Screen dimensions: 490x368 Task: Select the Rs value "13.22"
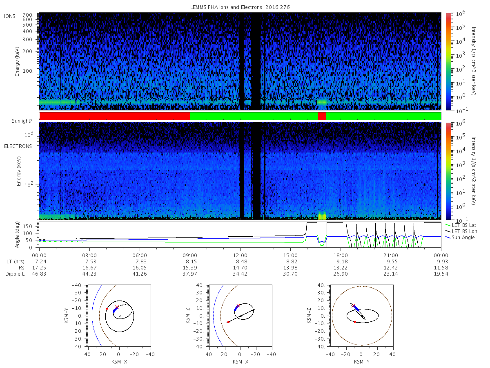[x=341, y=267]
